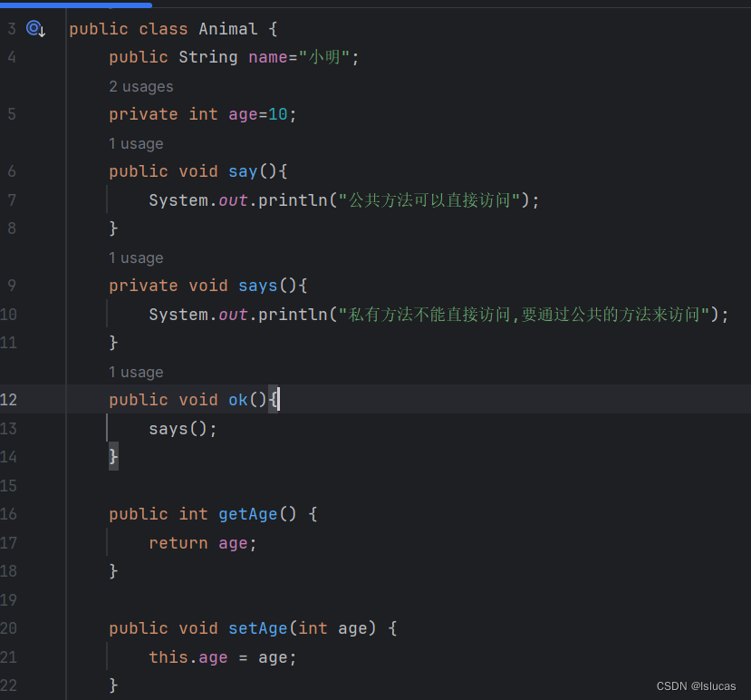Click line number 9 in the gutter
751x700 pixels.
point(12,286)
